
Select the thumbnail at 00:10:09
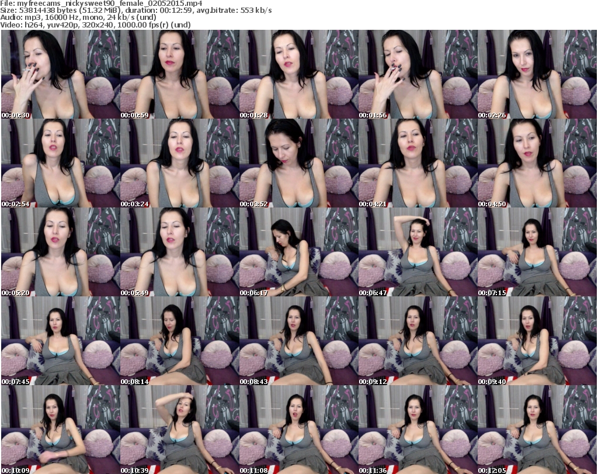coord(61,430)
